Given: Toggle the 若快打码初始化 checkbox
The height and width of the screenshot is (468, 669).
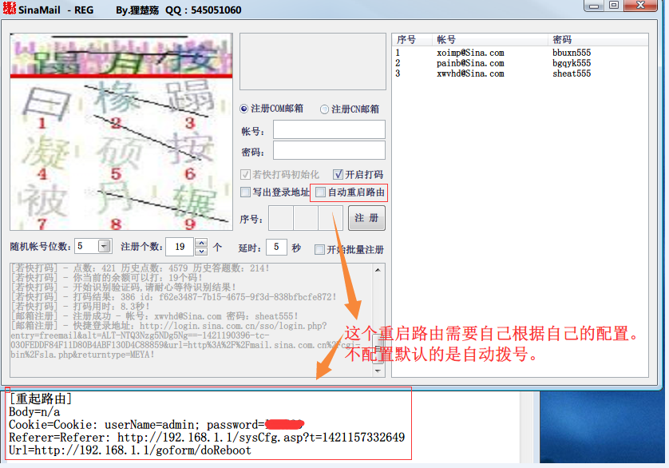Looking at the screenshot, I should coord(245,174).
